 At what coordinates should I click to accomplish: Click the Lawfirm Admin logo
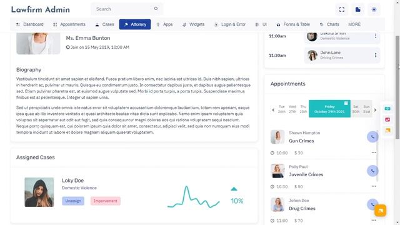tap(40, 10)
